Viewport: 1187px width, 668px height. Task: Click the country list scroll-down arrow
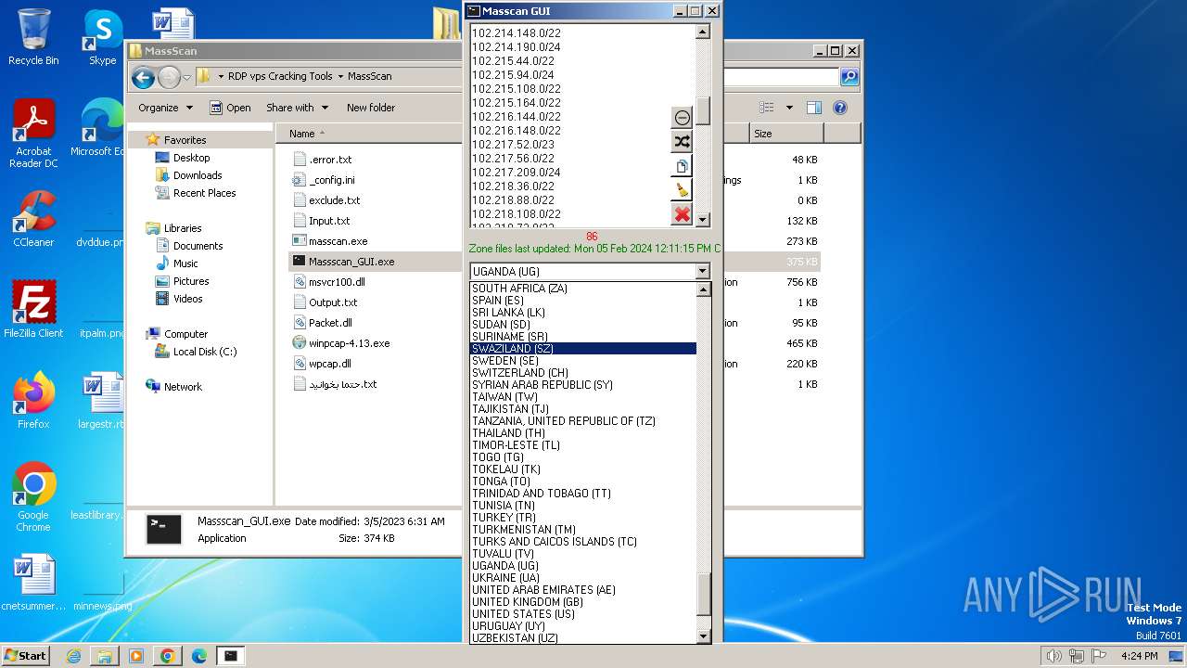click(x=704, y=636)
